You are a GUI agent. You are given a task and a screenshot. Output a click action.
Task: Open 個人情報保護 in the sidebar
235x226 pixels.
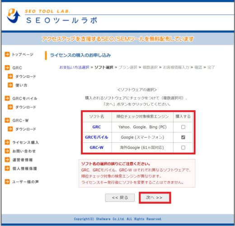[24, 169]
